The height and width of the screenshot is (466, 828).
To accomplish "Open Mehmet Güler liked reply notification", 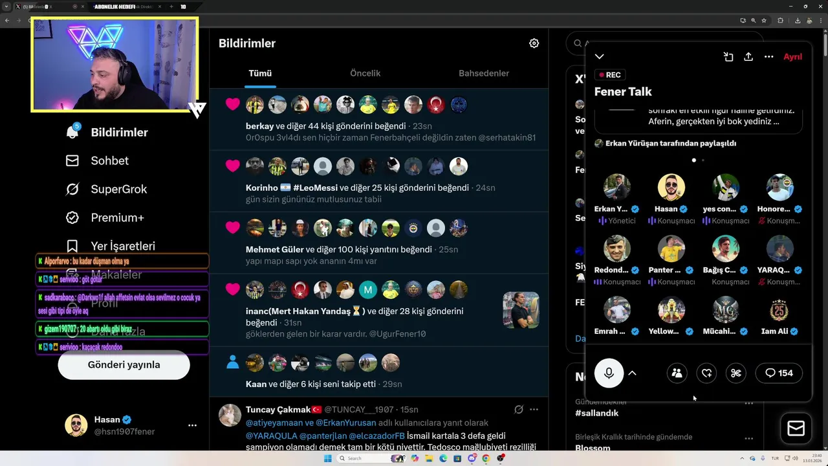I will tap(378, 243).
